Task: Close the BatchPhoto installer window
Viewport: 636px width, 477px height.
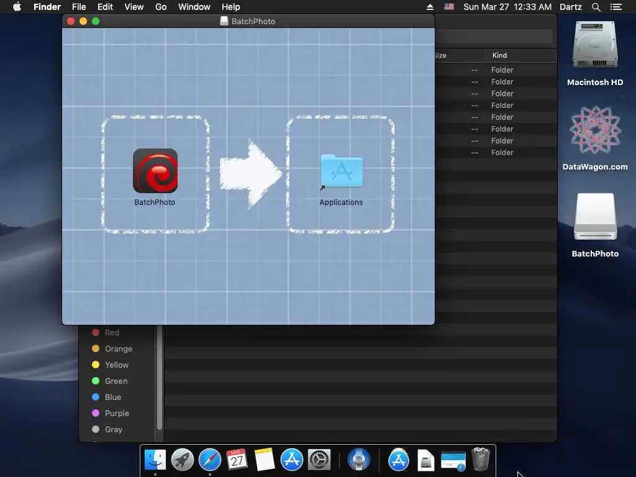Action: [x=71, y=21]
